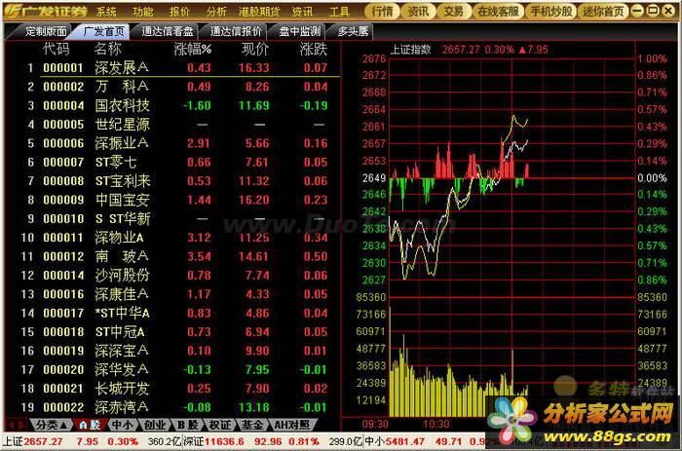
Task: Sort by the 名称 column header
Action: (x=108, y=49)
